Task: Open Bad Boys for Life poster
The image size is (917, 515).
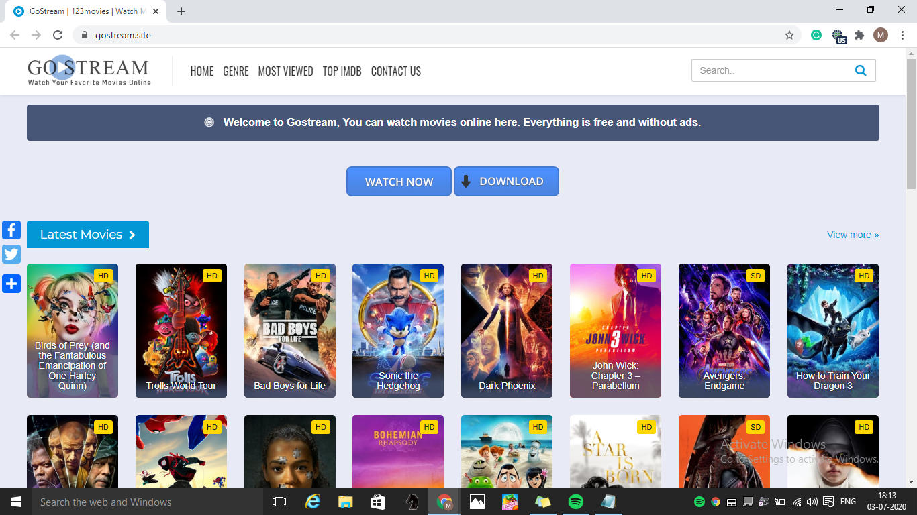Action: tap(290, 331)
